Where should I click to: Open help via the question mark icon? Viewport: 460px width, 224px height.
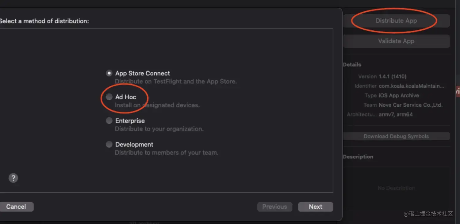tap(13, 178)
